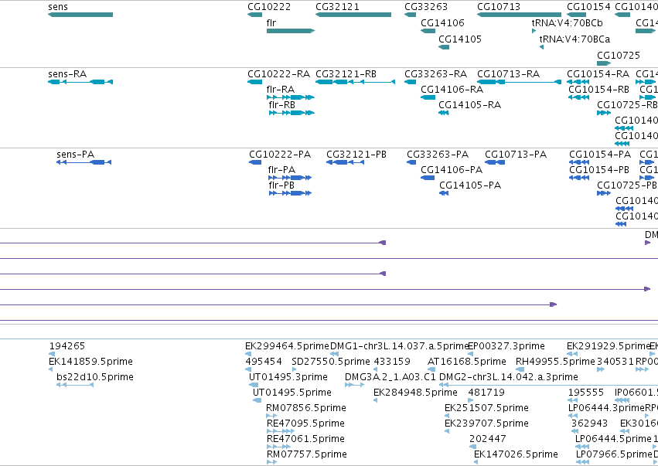Select the AT16168.5prime EST label

click(x=467, y=362)
